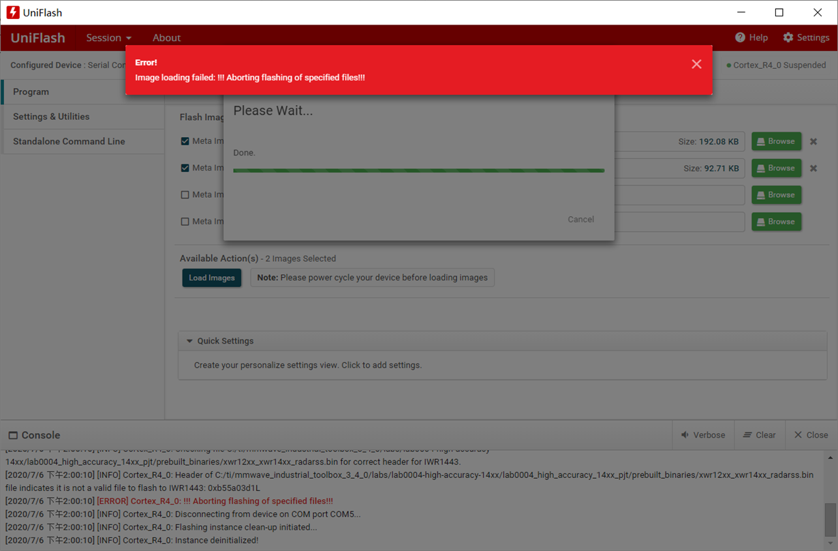
Task: Maximize the UniFlash window
Action: coord(779,12)
